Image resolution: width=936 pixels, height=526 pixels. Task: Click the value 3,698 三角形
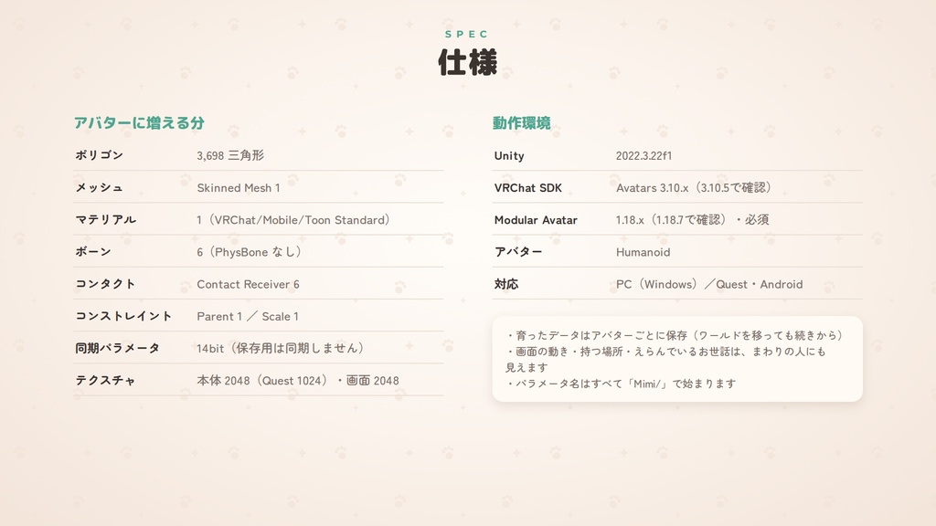[230, 155]
